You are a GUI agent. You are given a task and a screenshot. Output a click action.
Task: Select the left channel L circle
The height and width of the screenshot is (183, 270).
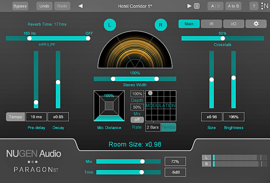point(110,25)
